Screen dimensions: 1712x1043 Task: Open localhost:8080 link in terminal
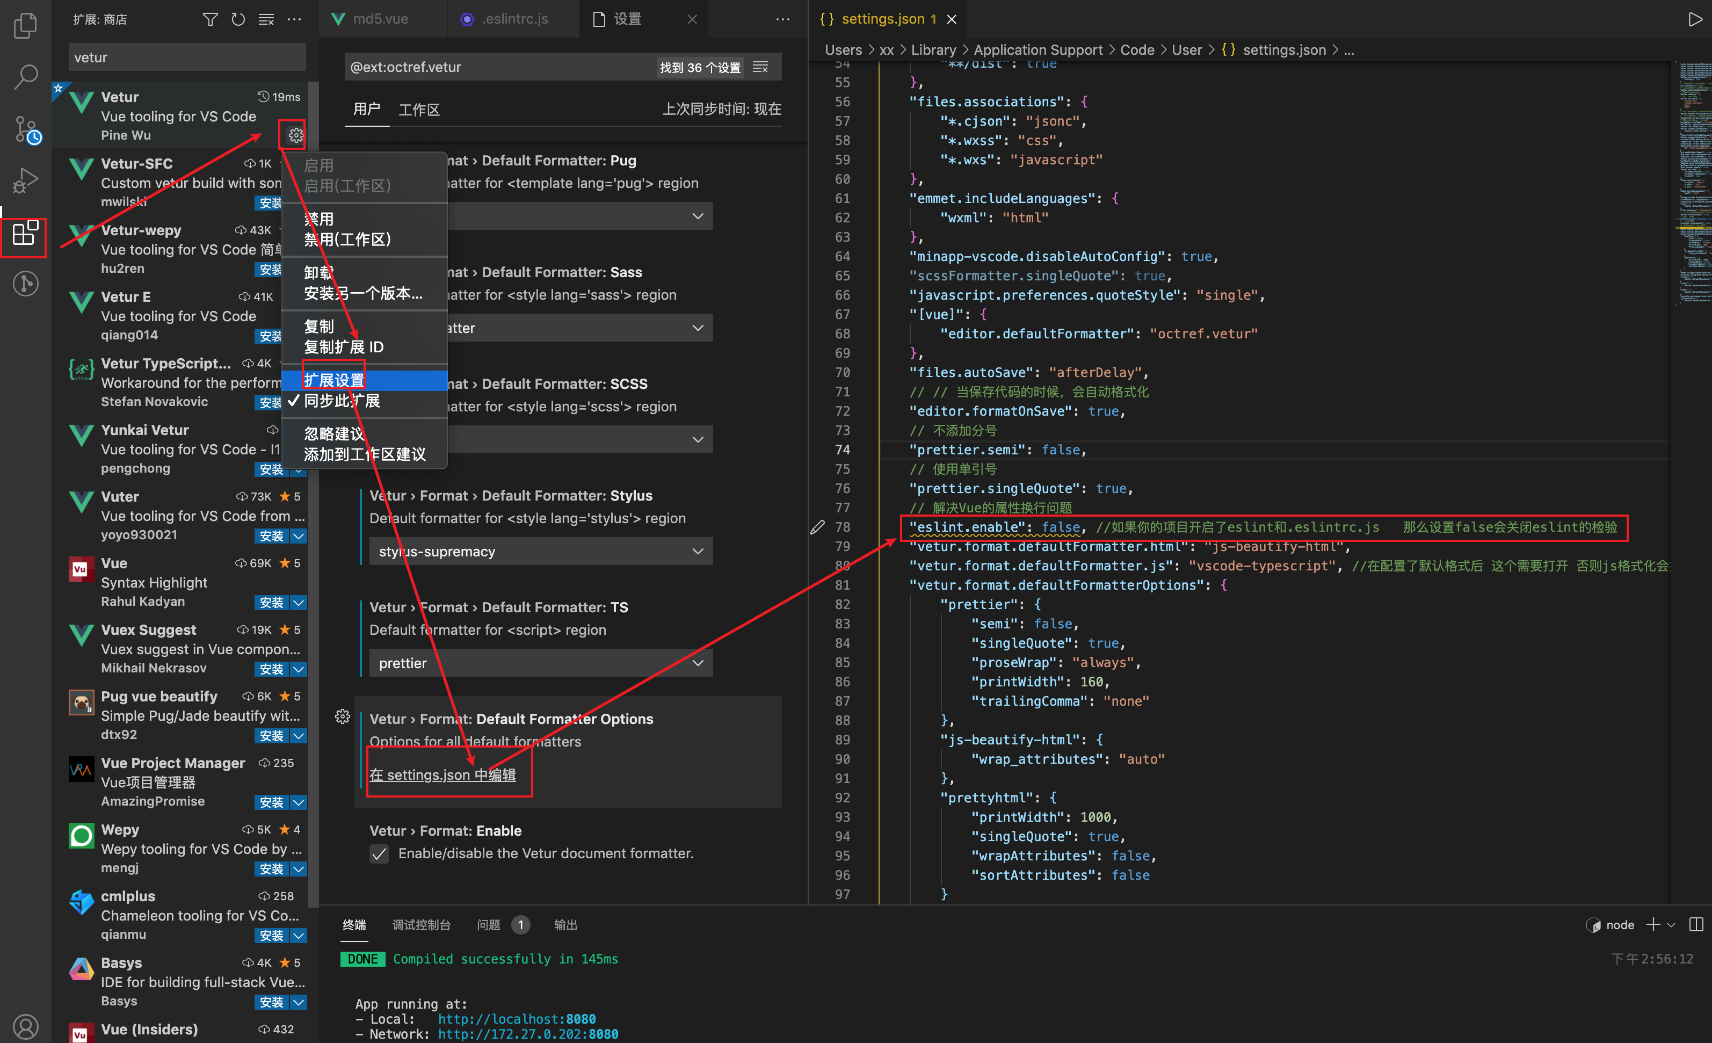516,1019
